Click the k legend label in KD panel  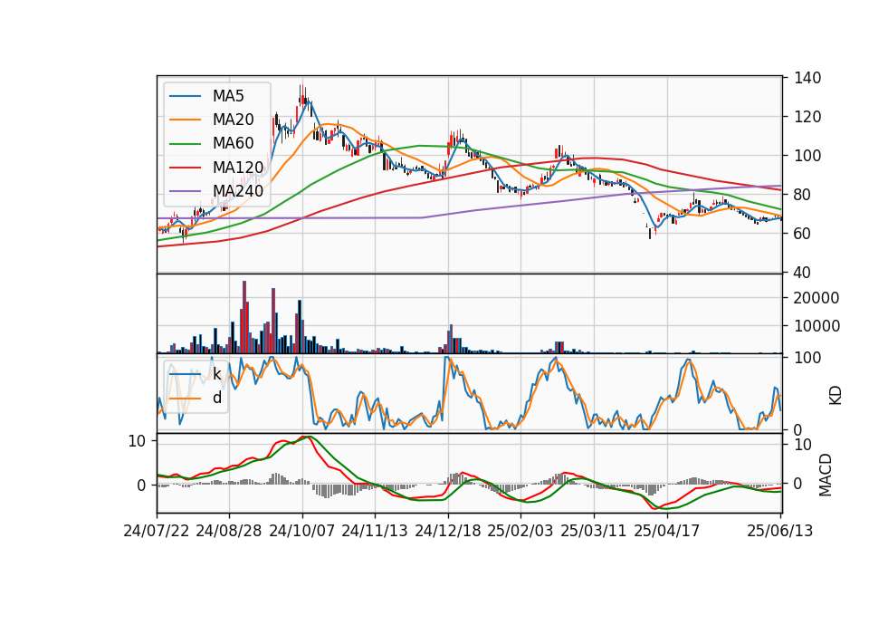coord(216,374)
